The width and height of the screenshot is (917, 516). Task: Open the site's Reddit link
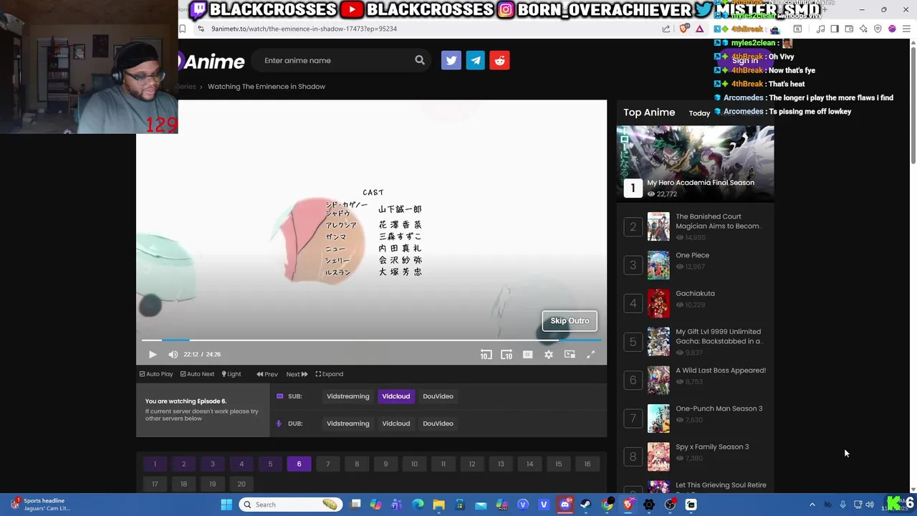click(500, 60)
